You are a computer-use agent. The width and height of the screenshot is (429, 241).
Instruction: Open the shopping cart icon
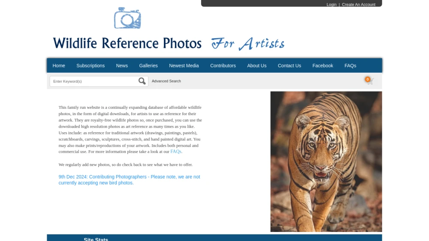click(371, 82)
